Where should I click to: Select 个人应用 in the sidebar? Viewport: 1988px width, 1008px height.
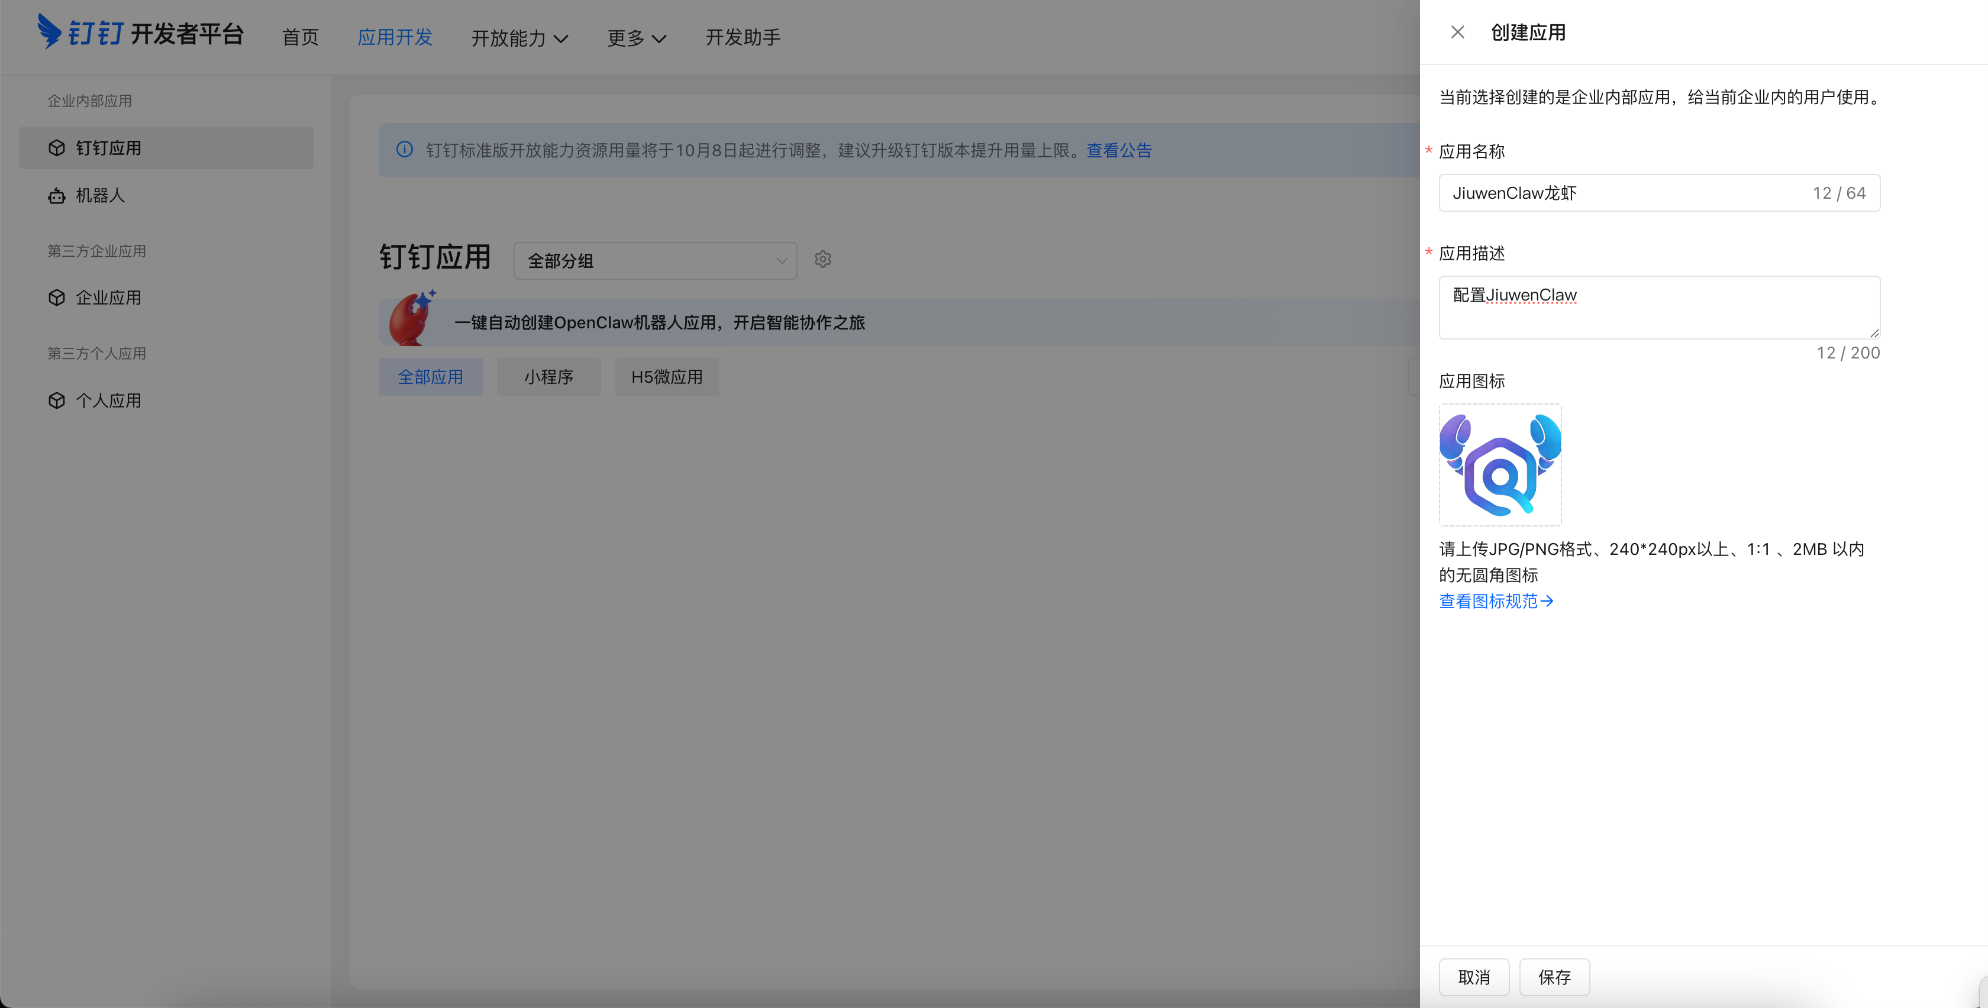pos(166,400)
